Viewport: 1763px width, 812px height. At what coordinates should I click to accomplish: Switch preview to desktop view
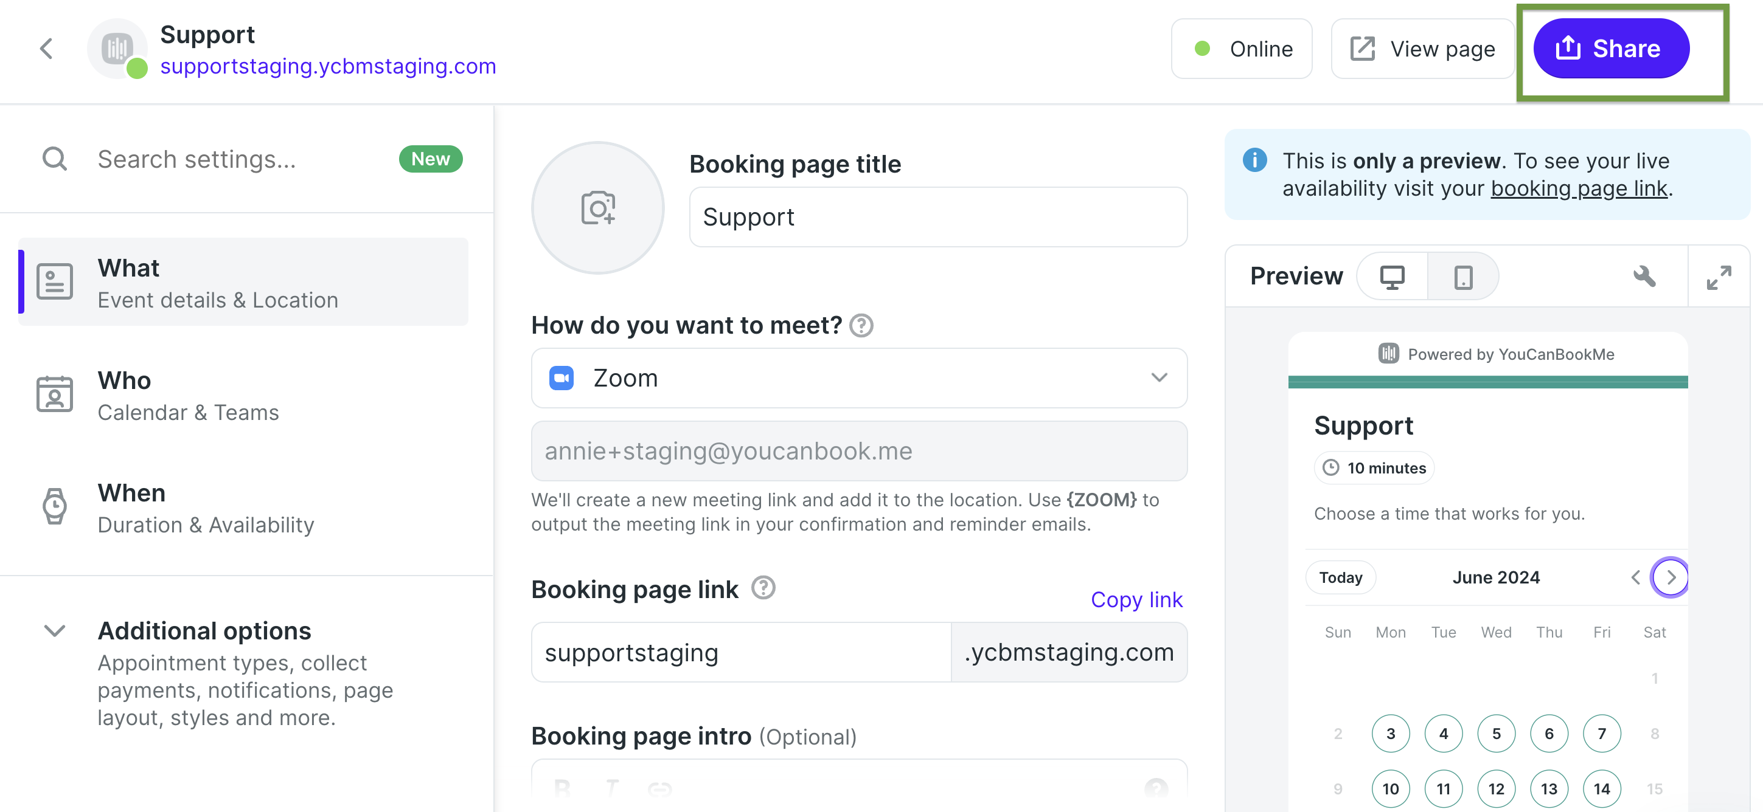pyautogui.click(x=1392, y=277)
